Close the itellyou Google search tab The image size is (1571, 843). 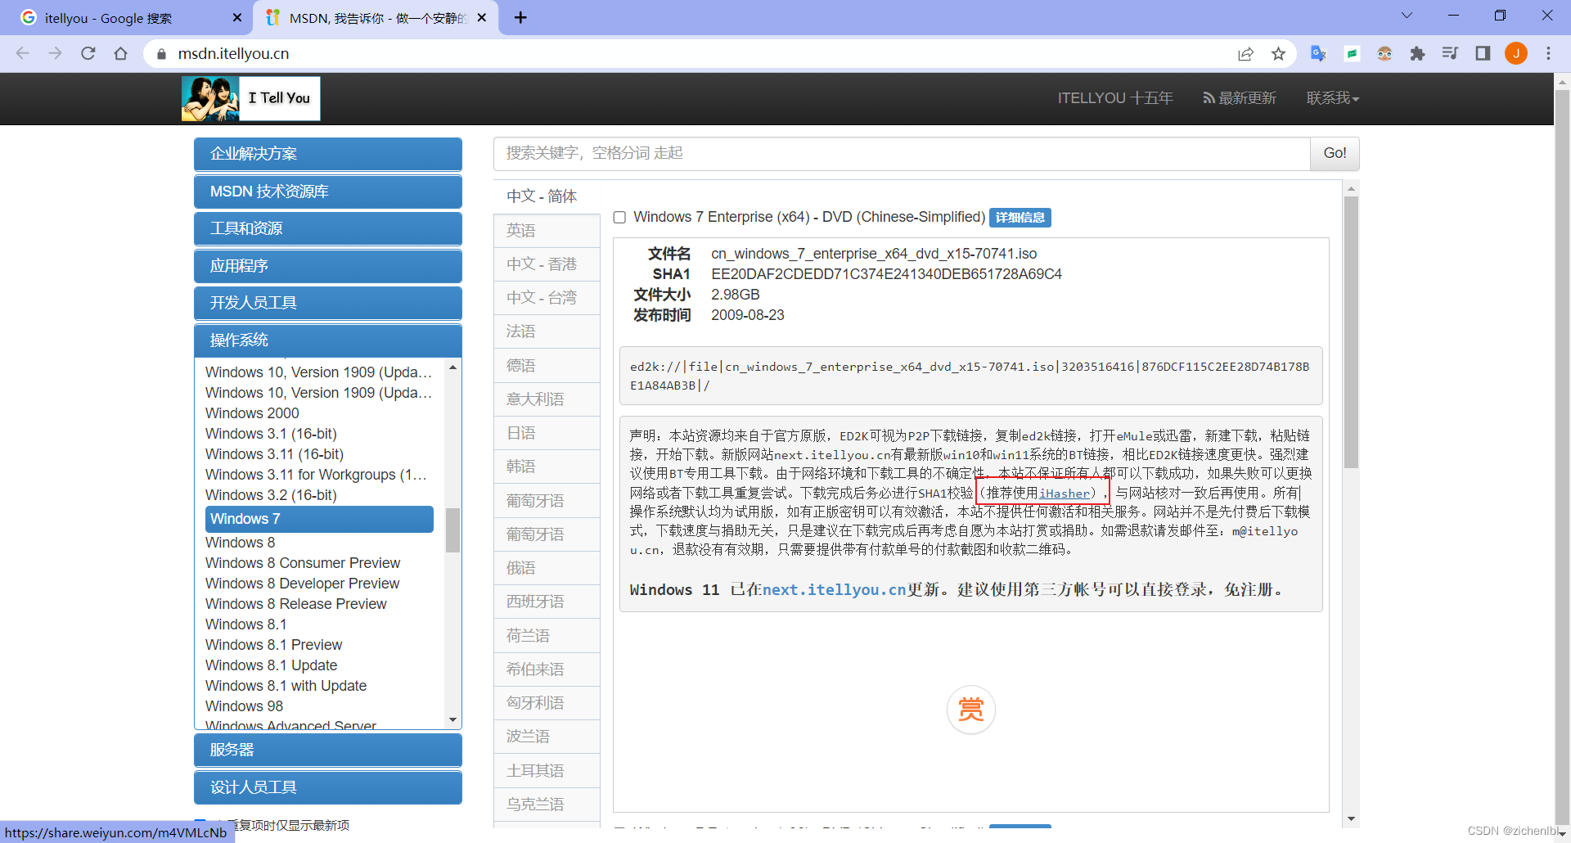coord(237,17)
